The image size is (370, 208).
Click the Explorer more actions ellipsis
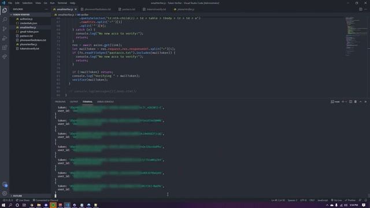[x=46, y=9]
